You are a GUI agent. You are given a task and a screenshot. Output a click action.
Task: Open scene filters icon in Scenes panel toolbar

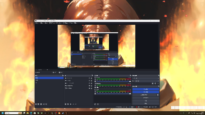click(x=41, y=104)
